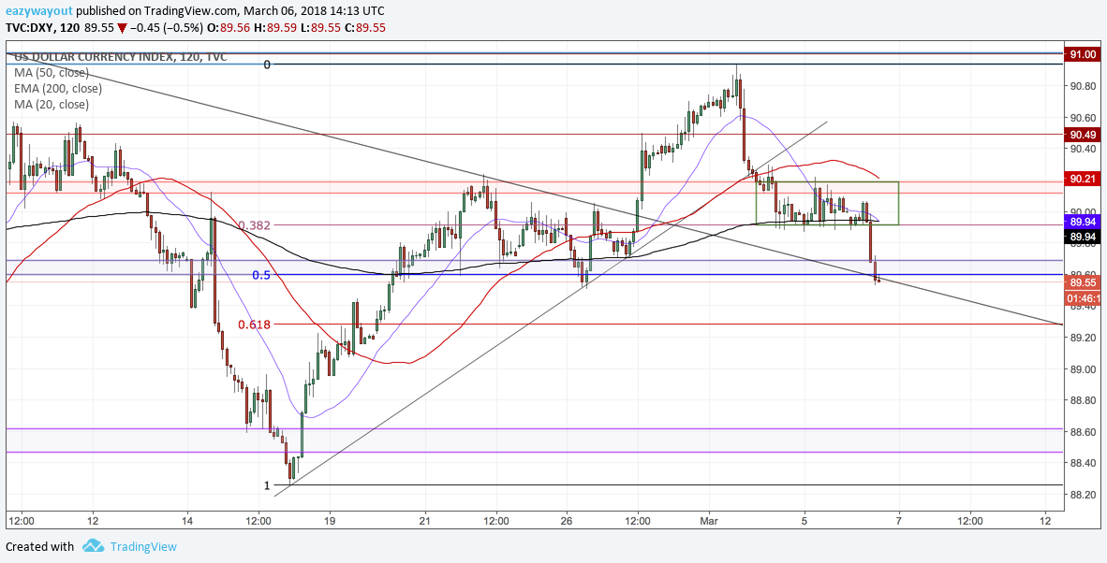Screen dimensions: 1107x563
Task: Click the 88.40 price axis value
Action: (x=1083, y=464)
